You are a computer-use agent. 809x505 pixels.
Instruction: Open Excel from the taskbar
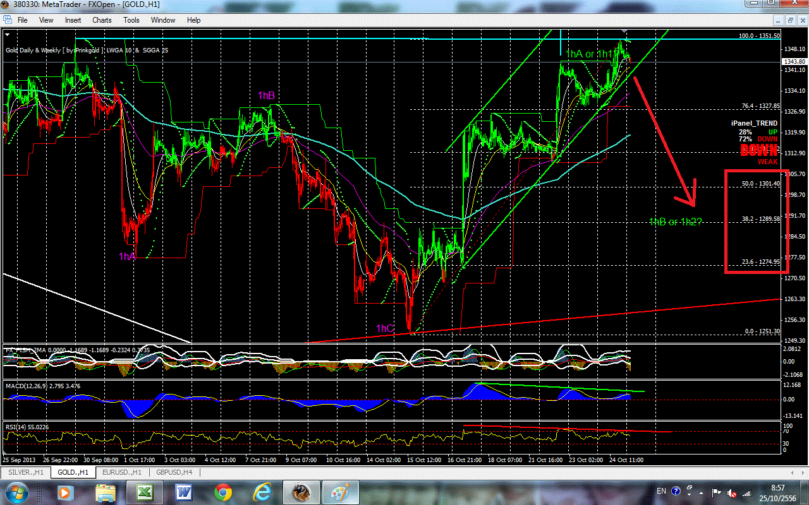coord(144,491)
